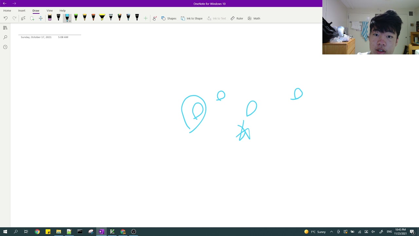The width and height of the screenshot is (419, 236).
Task: Click the webcam video overlay
Action: point(371,27)
